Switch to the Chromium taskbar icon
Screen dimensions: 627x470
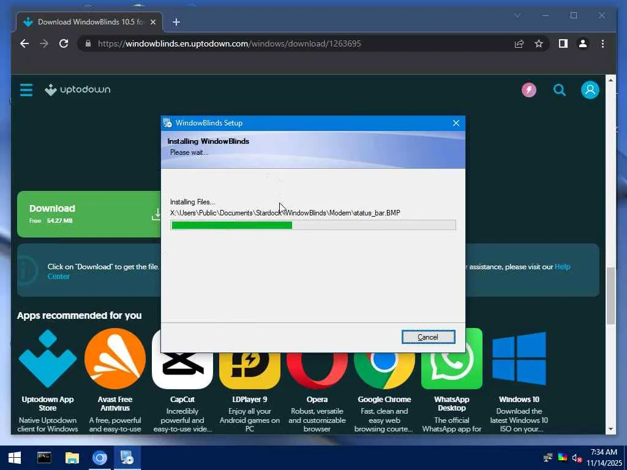[x=100, y=458]
